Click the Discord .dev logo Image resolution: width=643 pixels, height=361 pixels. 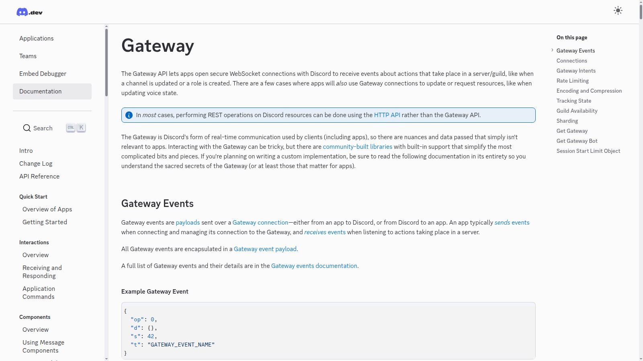[x=29, y=12]
